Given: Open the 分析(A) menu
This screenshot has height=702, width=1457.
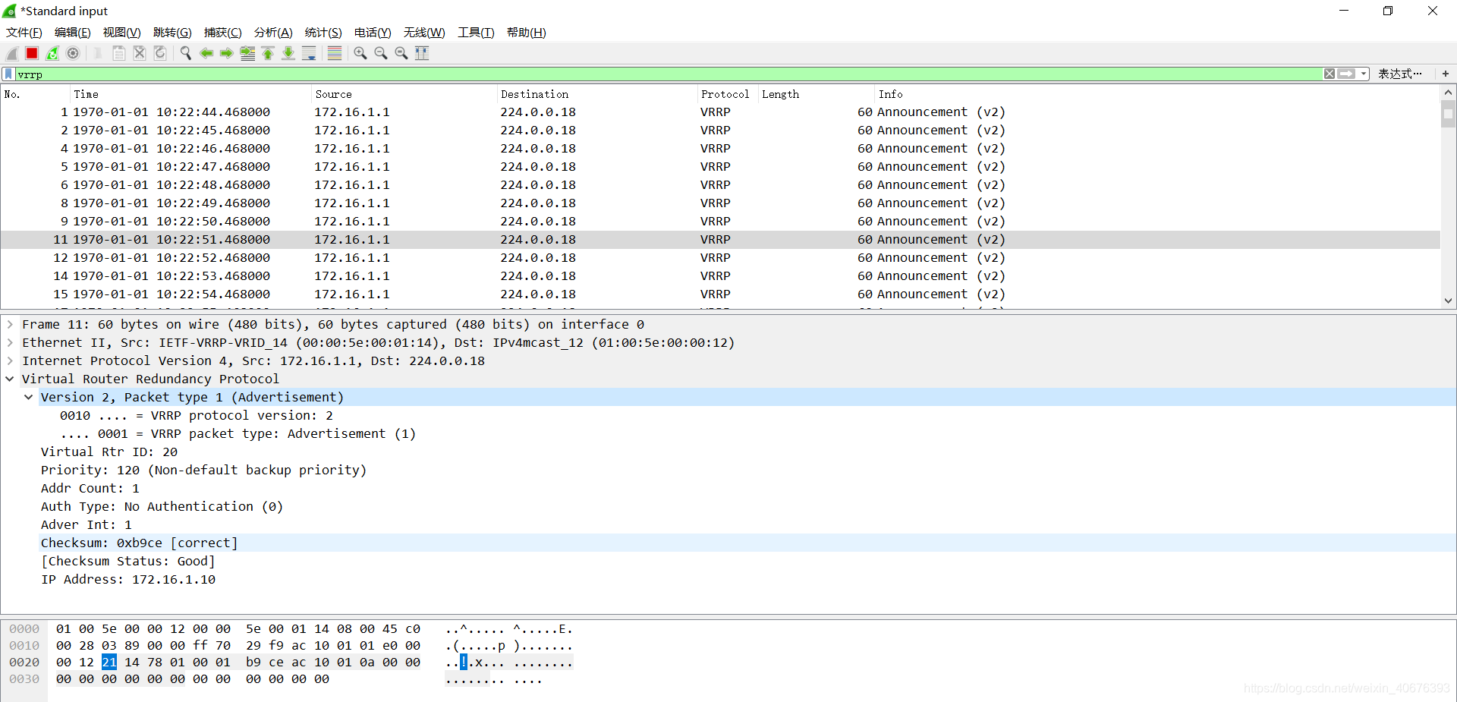Looking at the screenshot, I should click(273, 32).
